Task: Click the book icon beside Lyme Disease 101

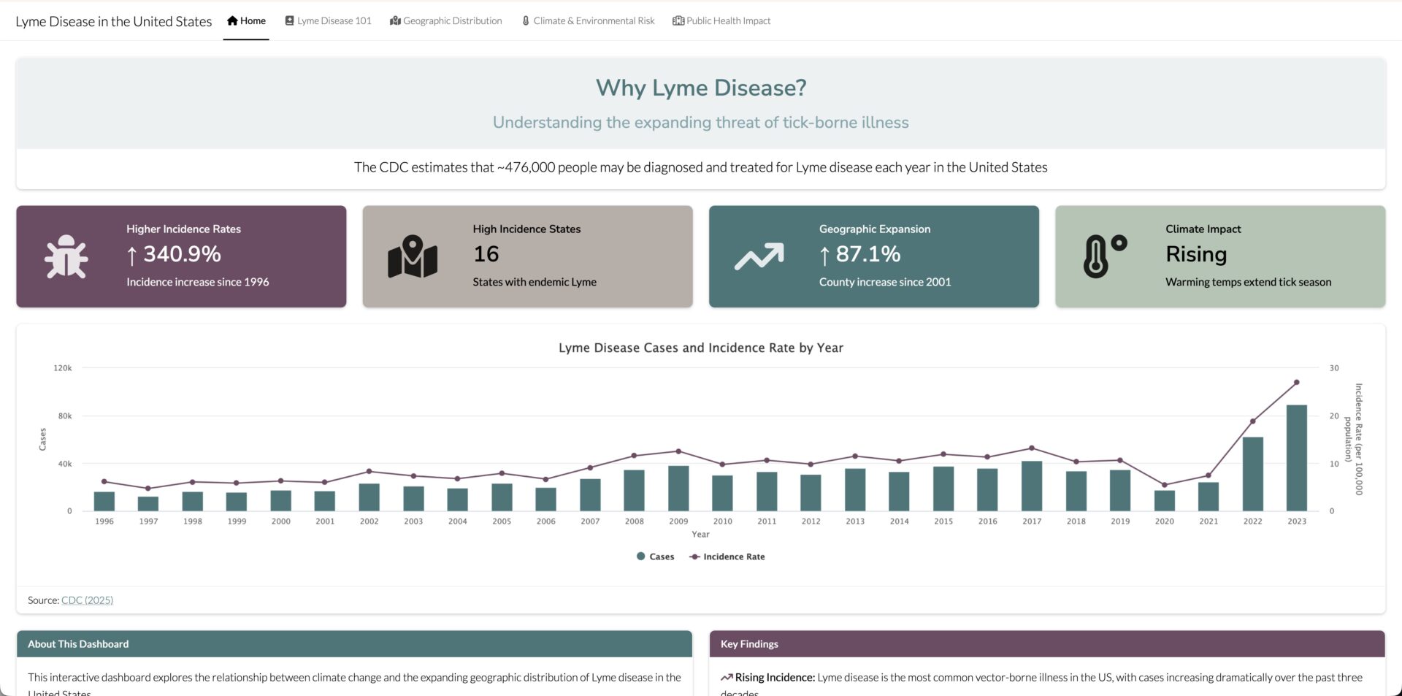Action: pyautogui.click(x=288, y=20)
